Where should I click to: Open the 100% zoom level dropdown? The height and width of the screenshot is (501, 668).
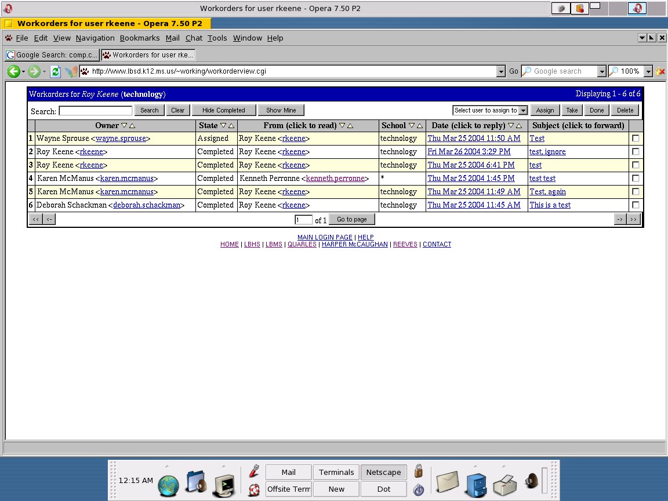[x=648, y=71]
